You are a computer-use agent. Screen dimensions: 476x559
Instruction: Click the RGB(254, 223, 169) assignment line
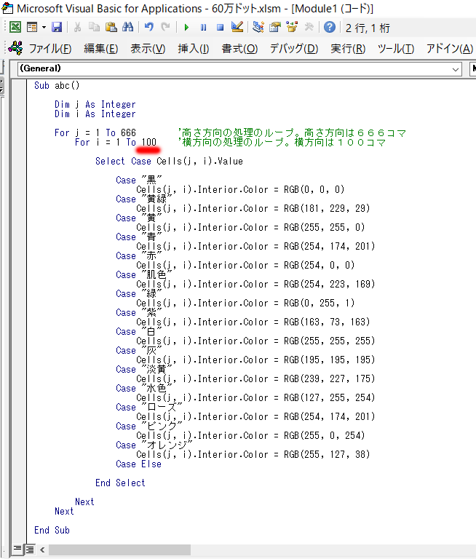[255, 284]
